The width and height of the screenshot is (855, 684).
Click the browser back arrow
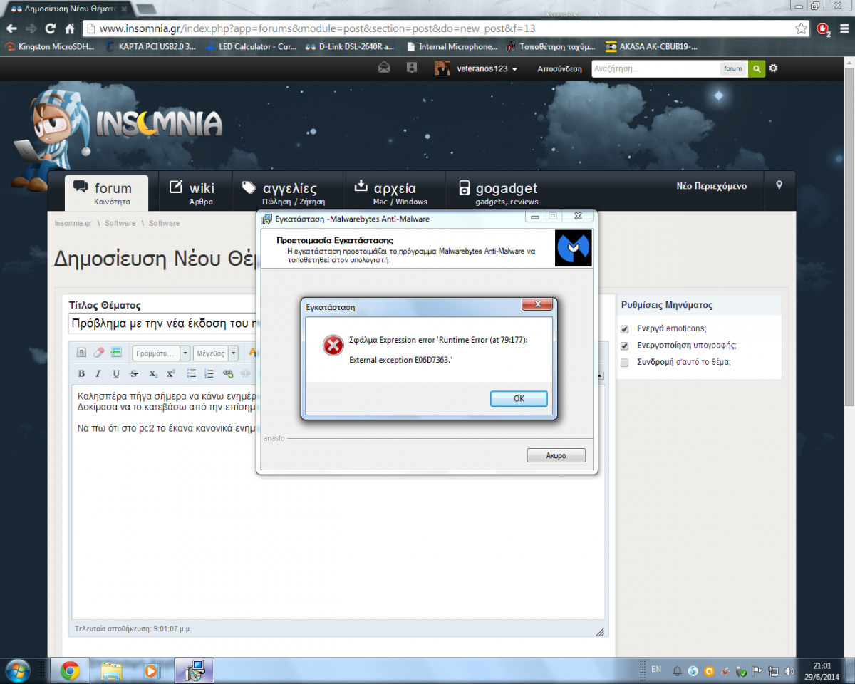11,28
